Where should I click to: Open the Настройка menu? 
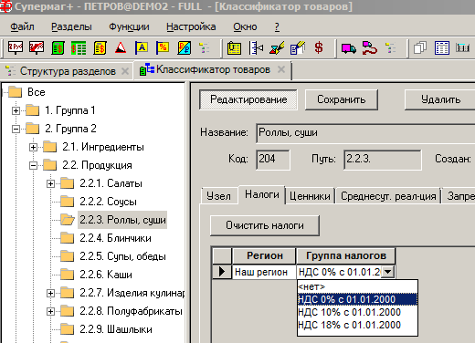(191, 26)
